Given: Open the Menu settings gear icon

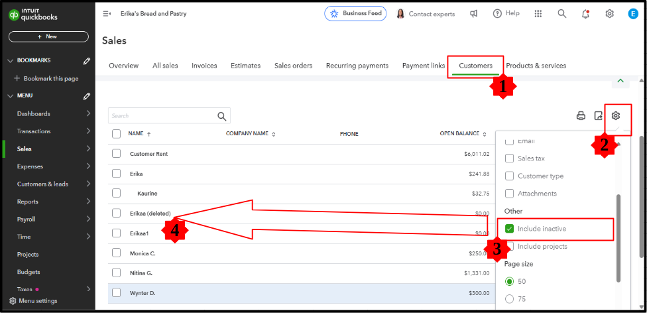Looking at the screenshot, I should click(x=13, y=300).
